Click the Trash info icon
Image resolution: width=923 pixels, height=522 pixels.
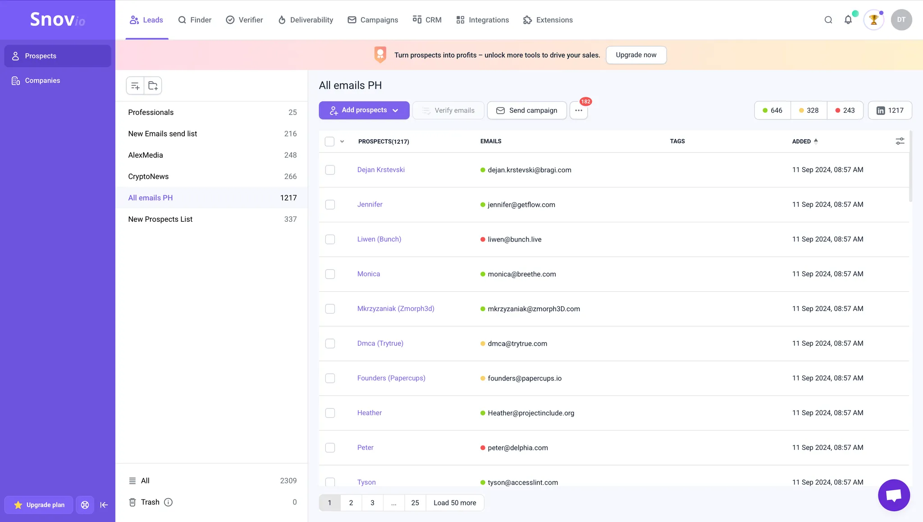click(168, 502)
